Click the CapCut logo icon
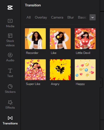 point(10,8)
